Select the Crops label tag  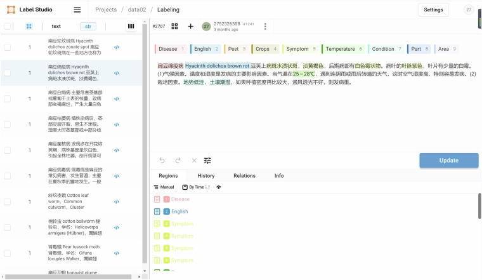tap(265, 49)
